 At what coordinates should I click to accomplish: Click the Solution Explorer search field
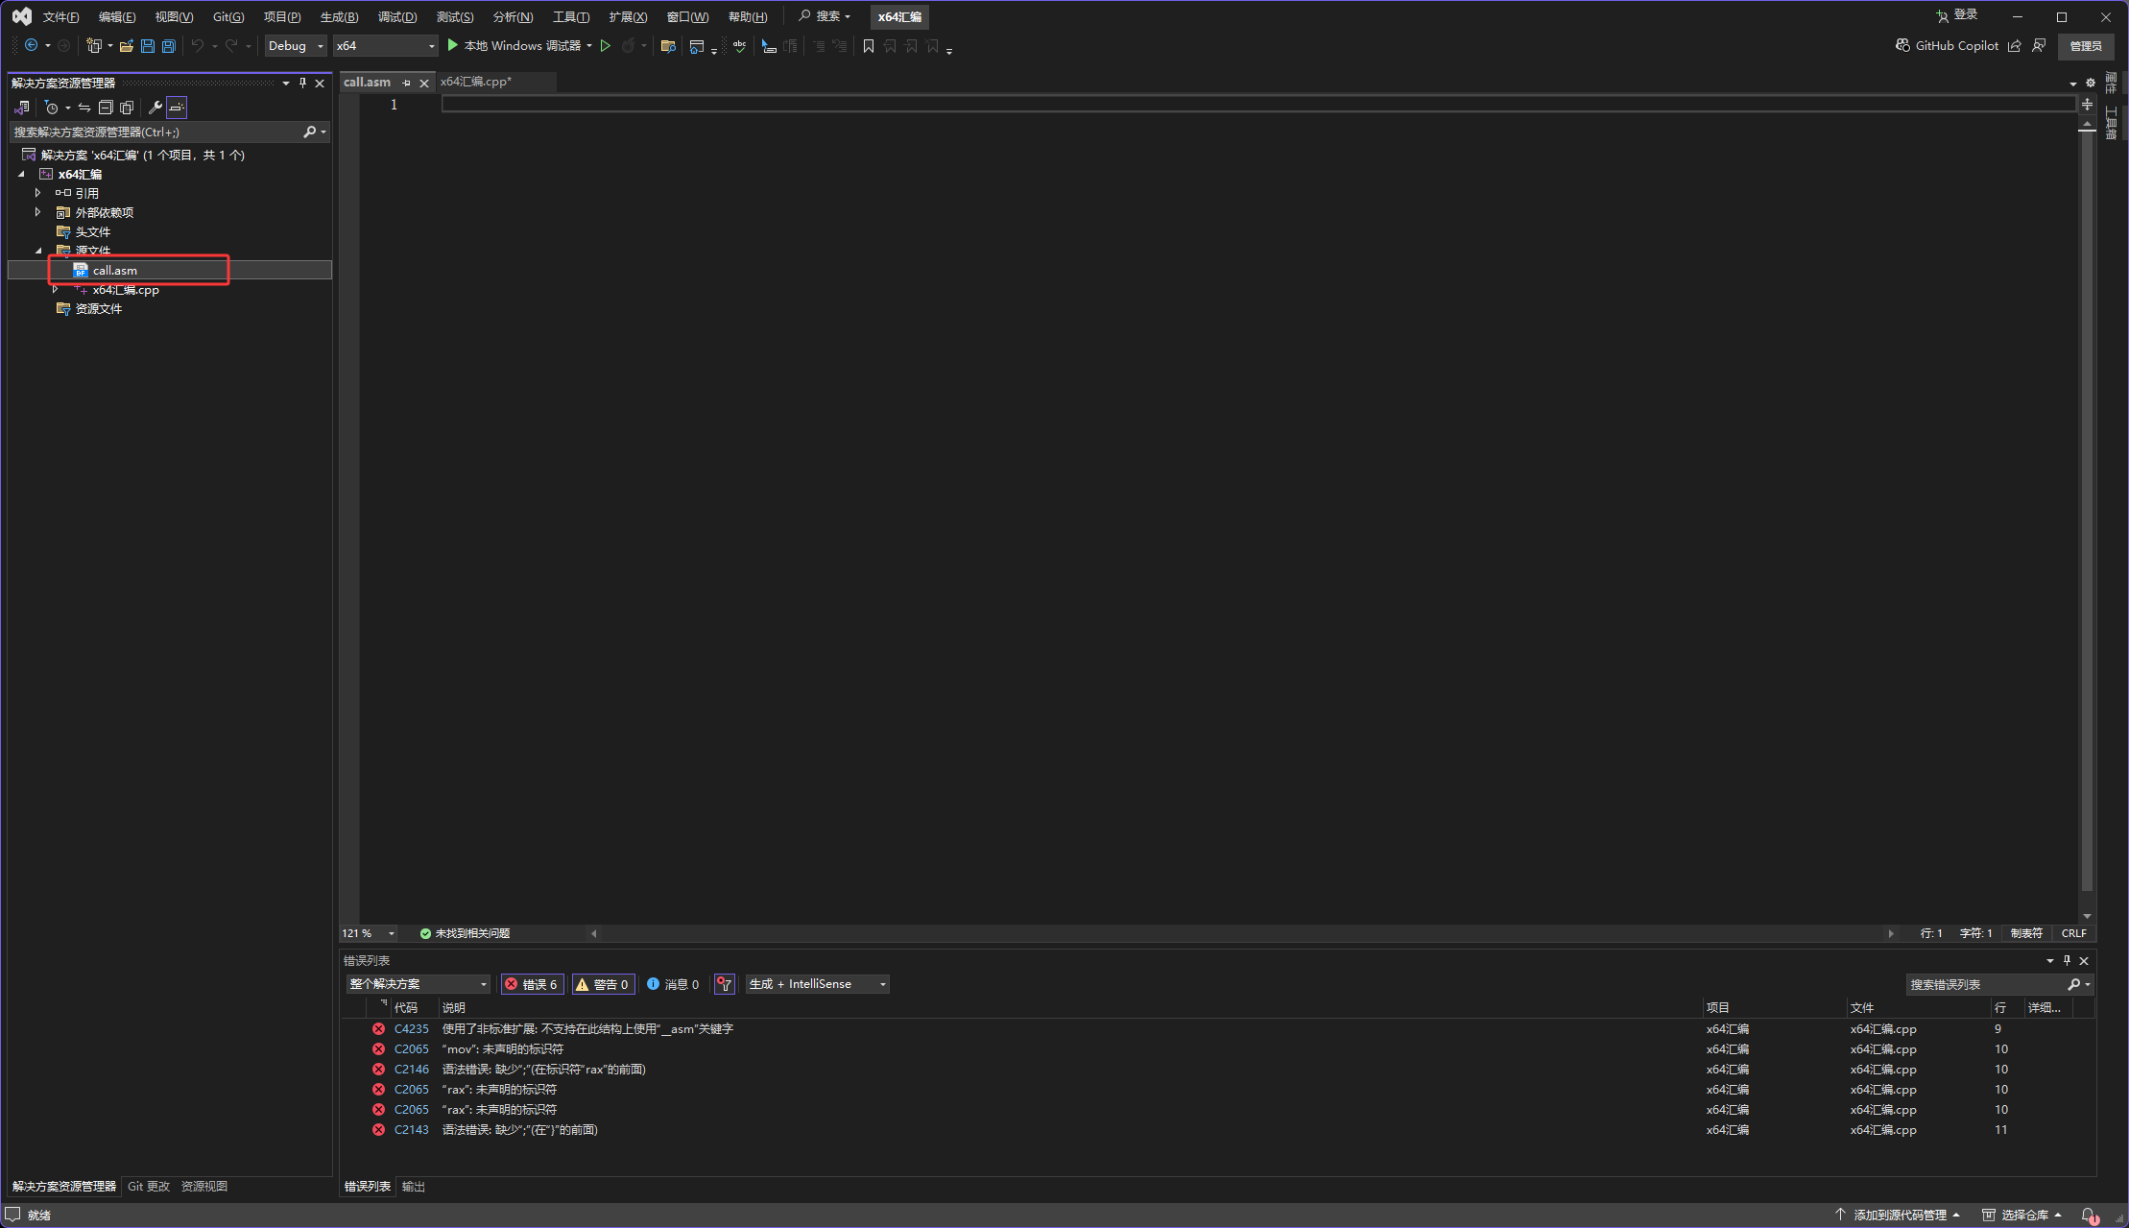coord(158,132)
